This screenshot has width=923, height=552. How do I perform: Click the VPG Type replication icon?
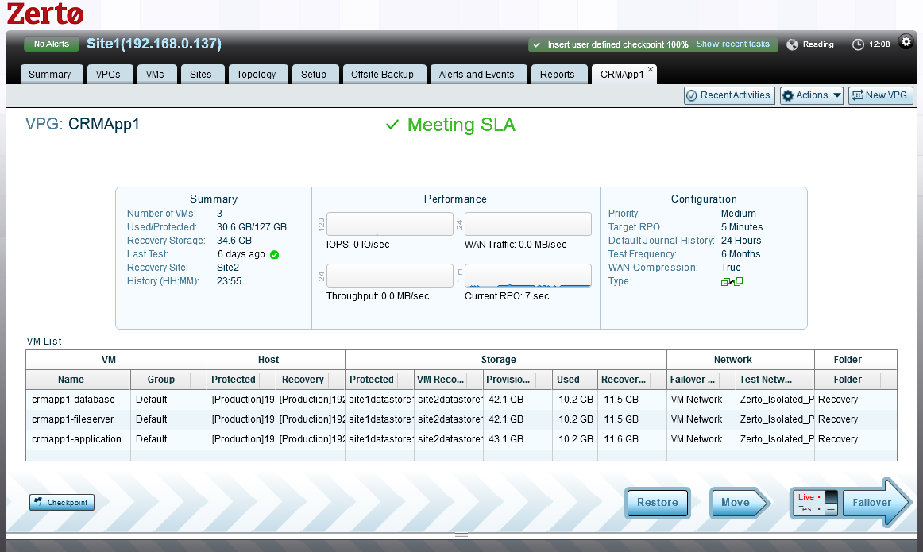coord(732,281)
